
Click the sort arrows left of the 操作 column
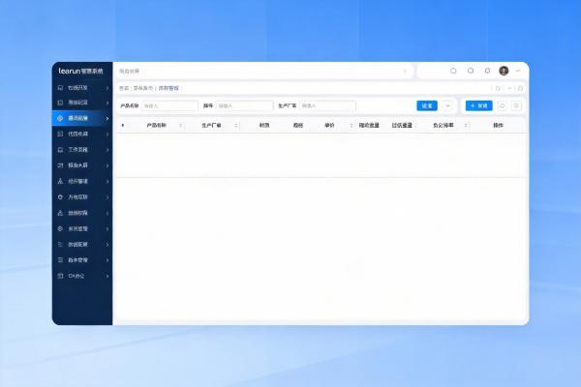[466, 126]
